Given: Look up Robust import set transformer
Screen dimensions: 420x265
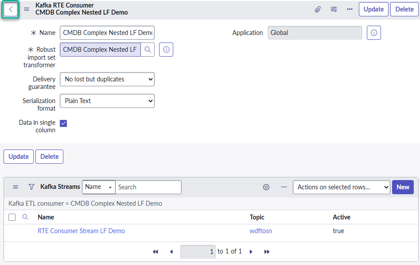Looking at the screenshot, I should click(x=148, y=50).
